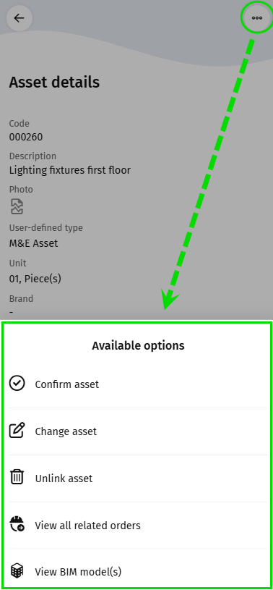Click the asset code 000260

pos(26,137)
